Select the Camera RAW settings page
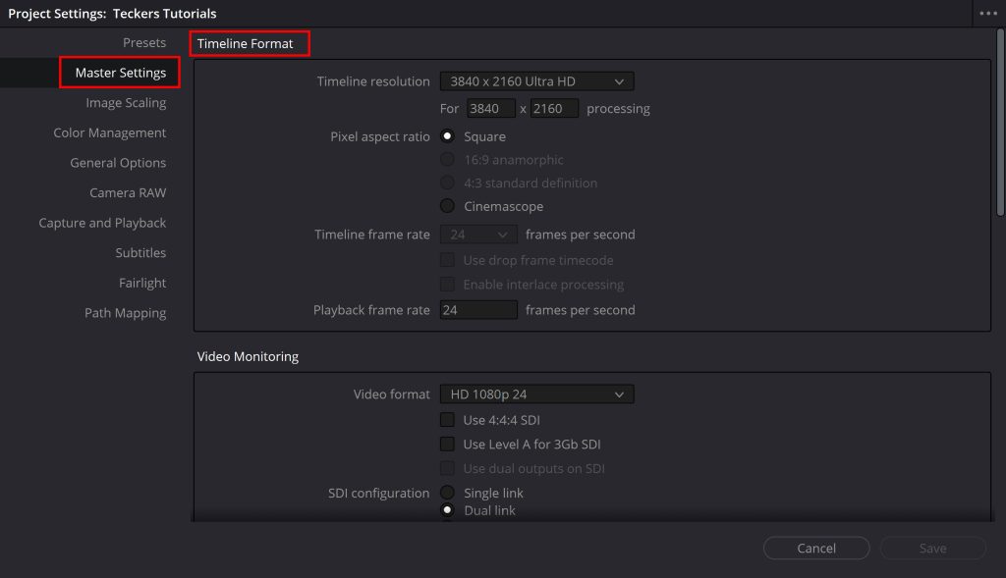This screenshot has height=578, width=1006. pos(129,192)
